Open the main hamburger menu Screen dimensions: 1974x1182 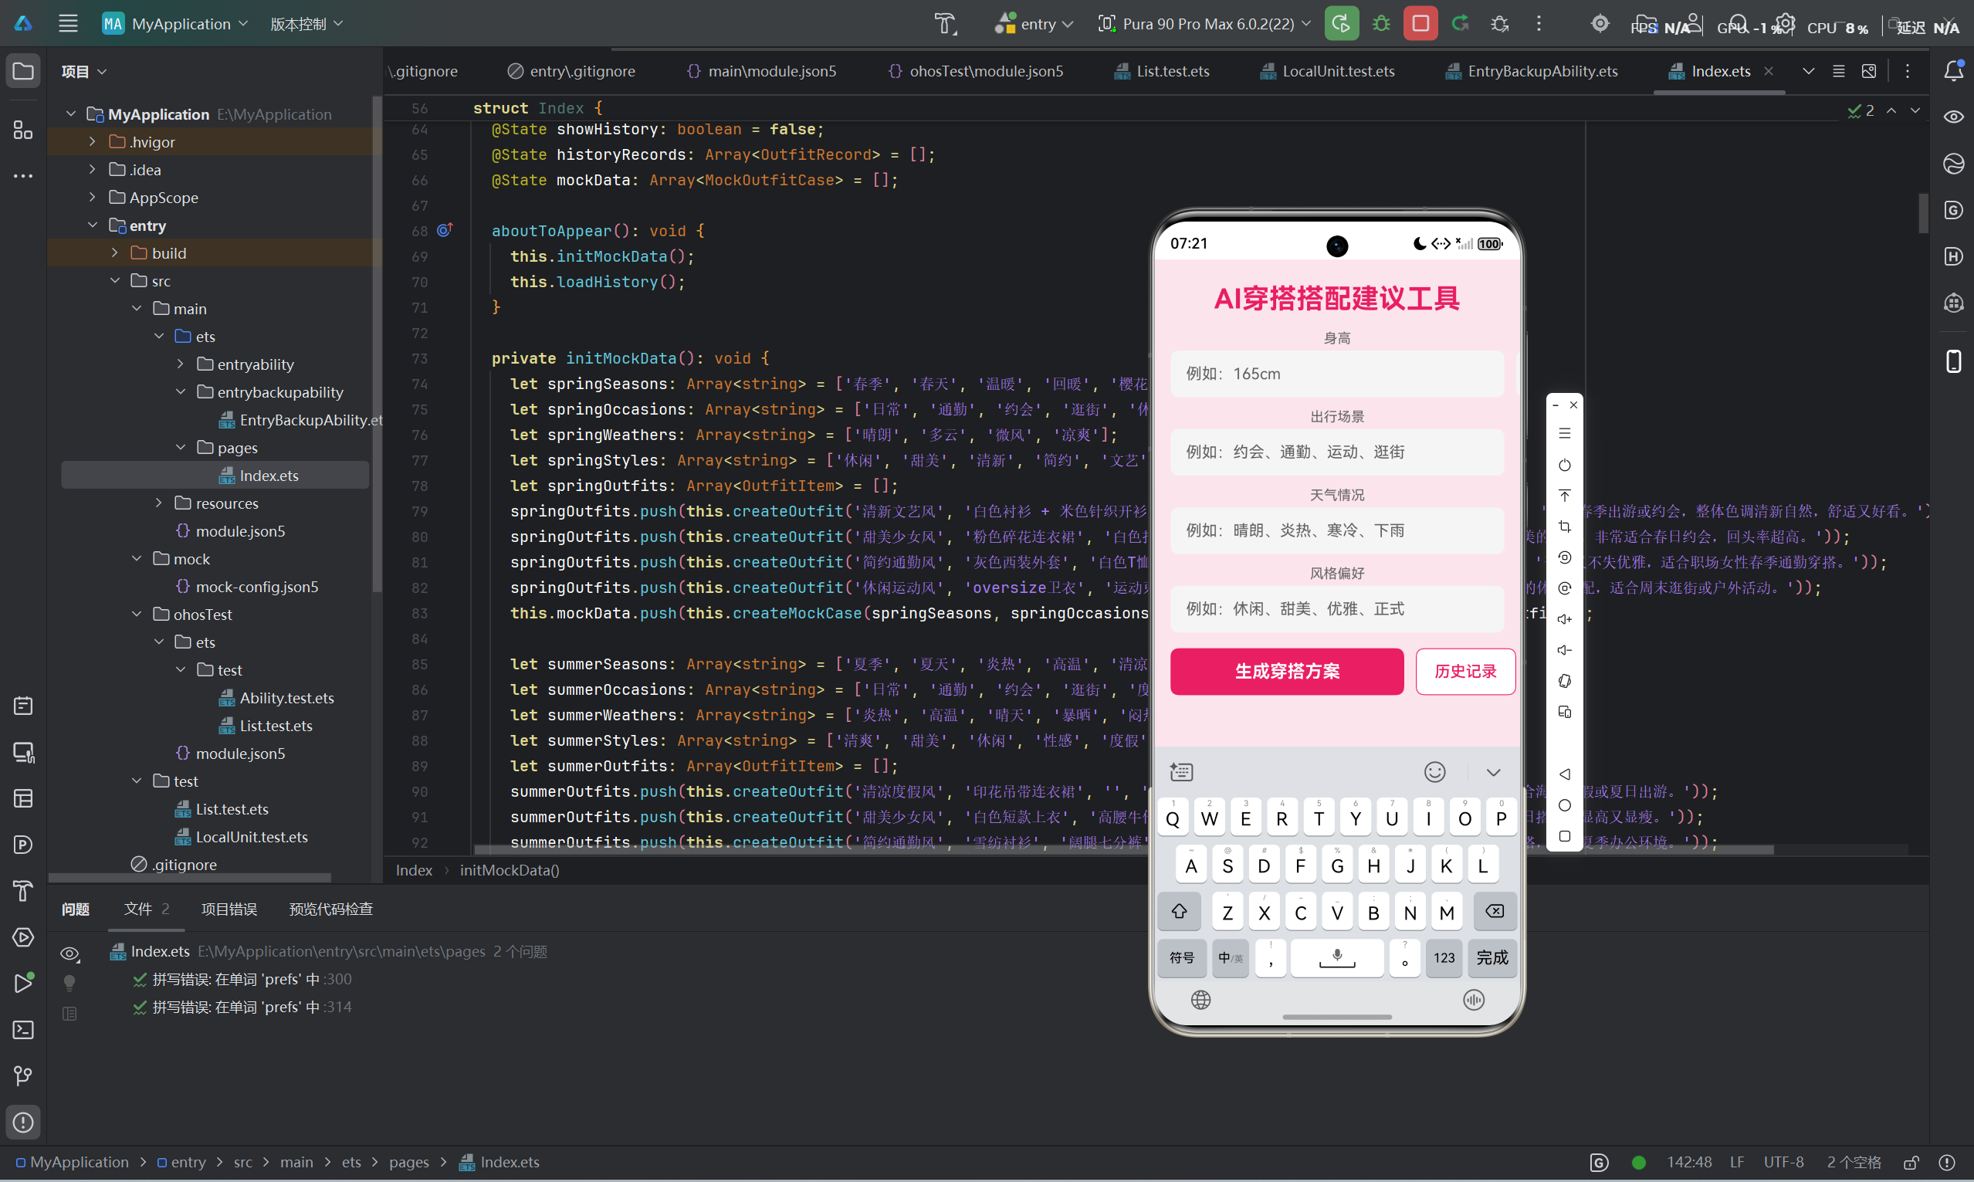pyautogui.click(x=68, y=24)
